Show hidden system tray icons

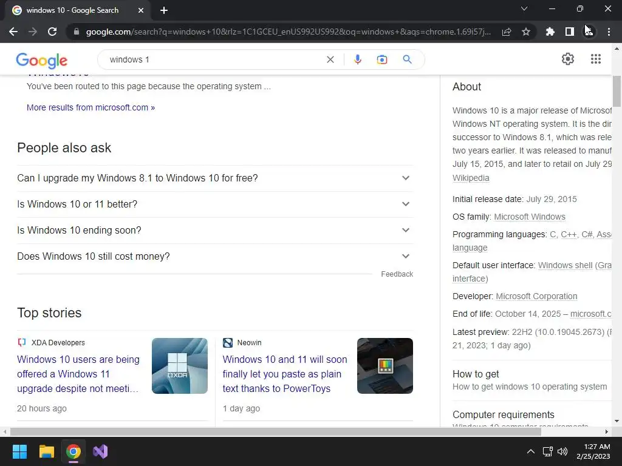coord(530,451)
